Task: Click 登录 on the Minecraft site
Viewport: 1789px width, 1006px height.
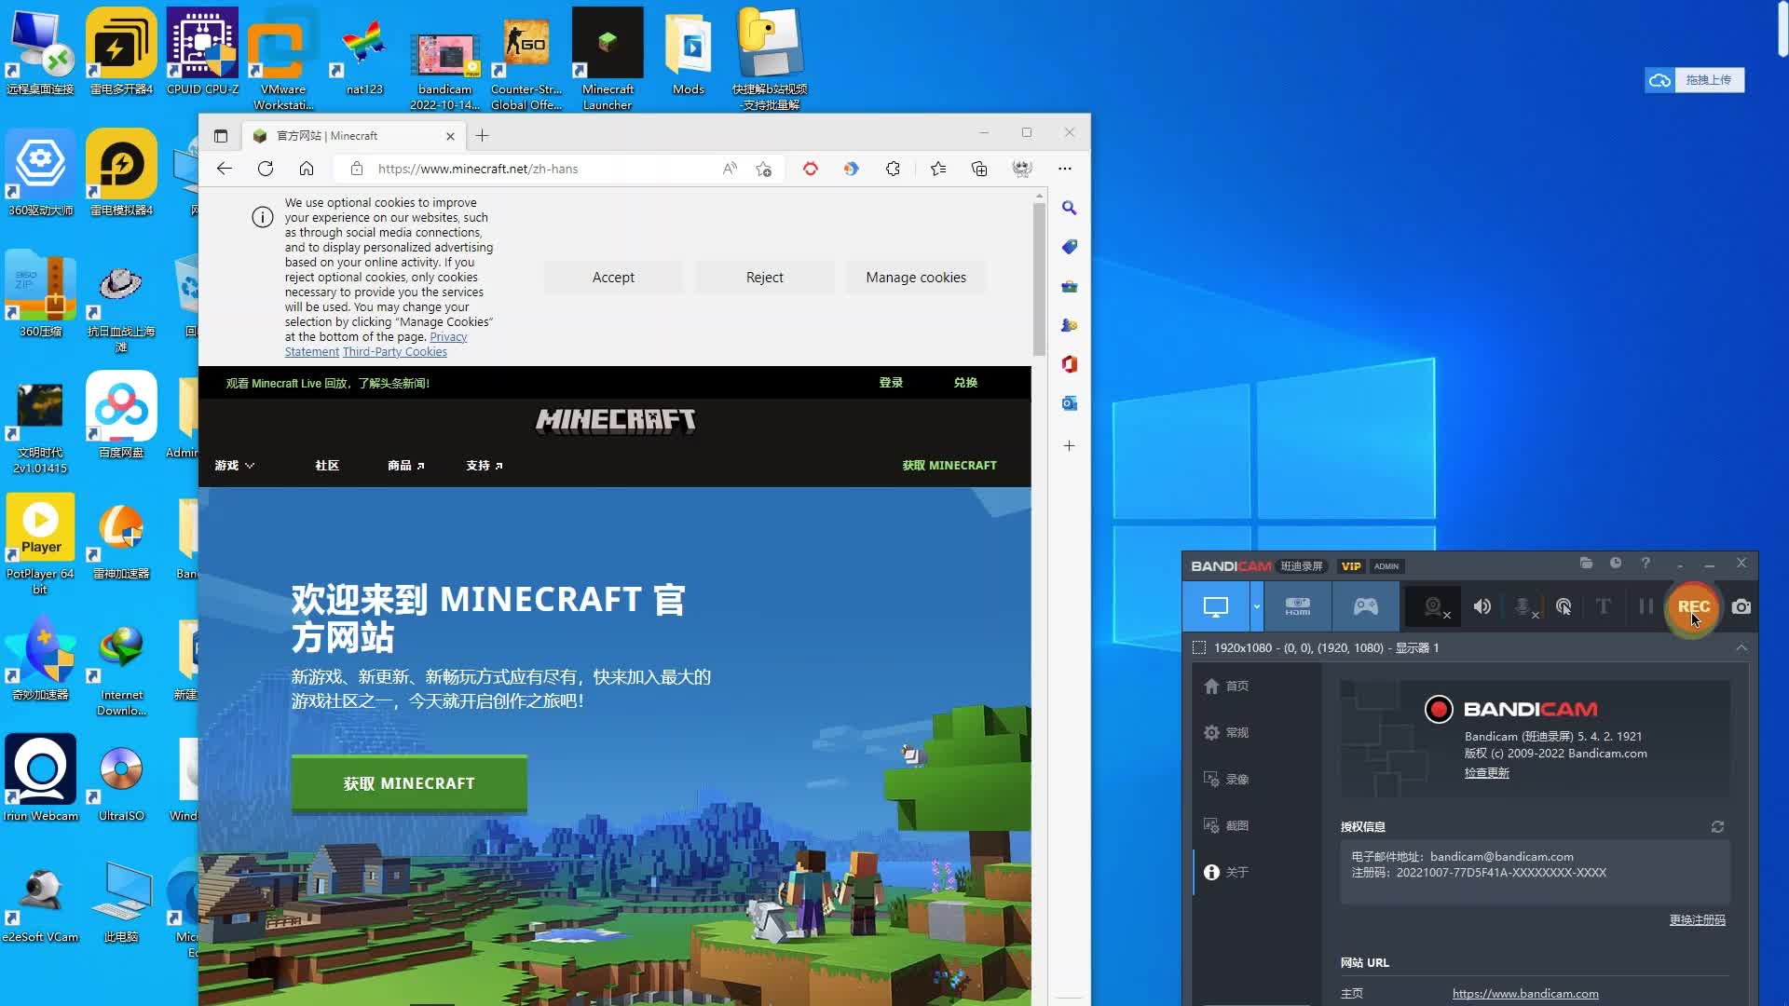Action: pyautogui.click(x=891, y=383)
